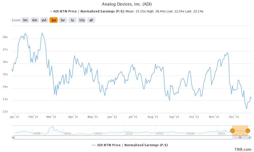Click 2008 in the navigator timeline
Image resolution: width=254 pixels, height=152 pixels.
coord(37,134)
